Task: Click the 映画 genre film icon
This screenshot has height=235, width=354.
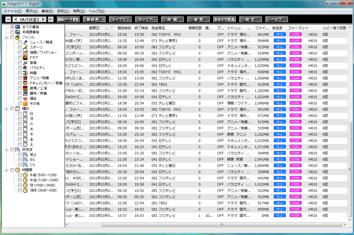Action: tap(25, 73)
